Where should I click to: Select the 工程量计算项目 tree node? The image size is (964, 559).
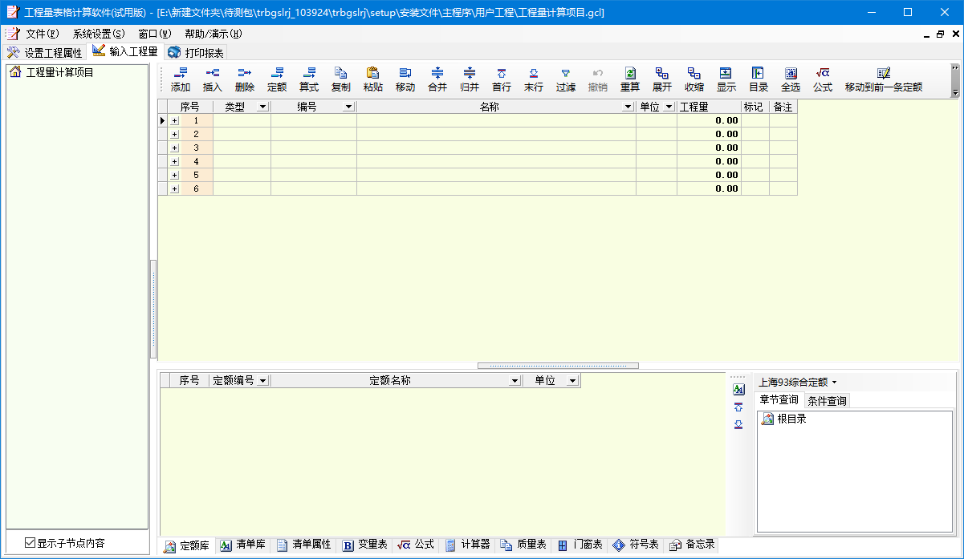pos(59,72)
